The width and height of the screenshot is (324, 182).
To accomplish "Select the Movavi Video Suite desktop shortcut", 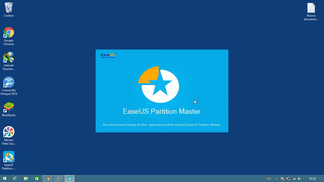I will pos(9,136).
